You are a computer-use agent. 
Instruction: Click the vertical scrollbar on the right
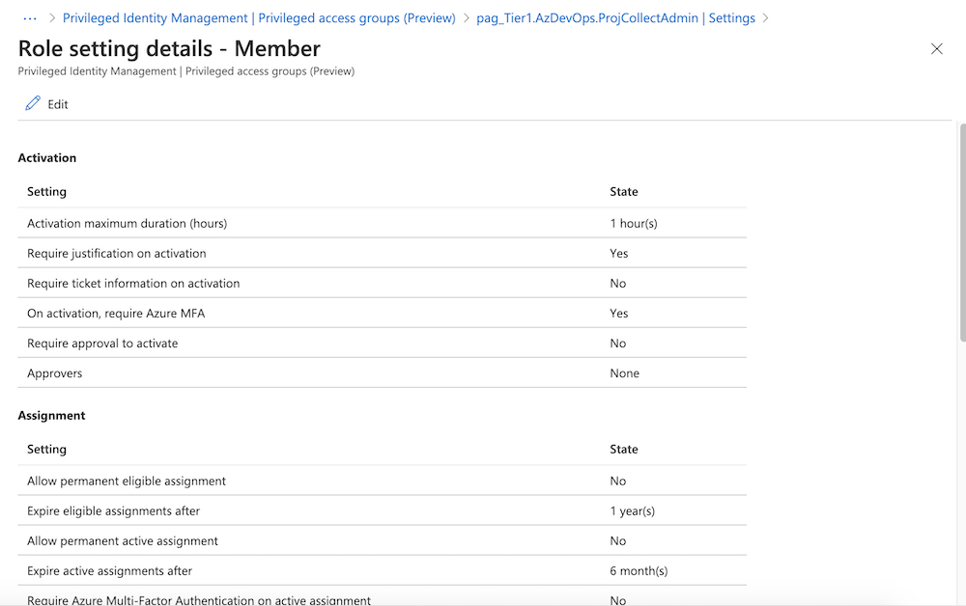click(960, 232)
